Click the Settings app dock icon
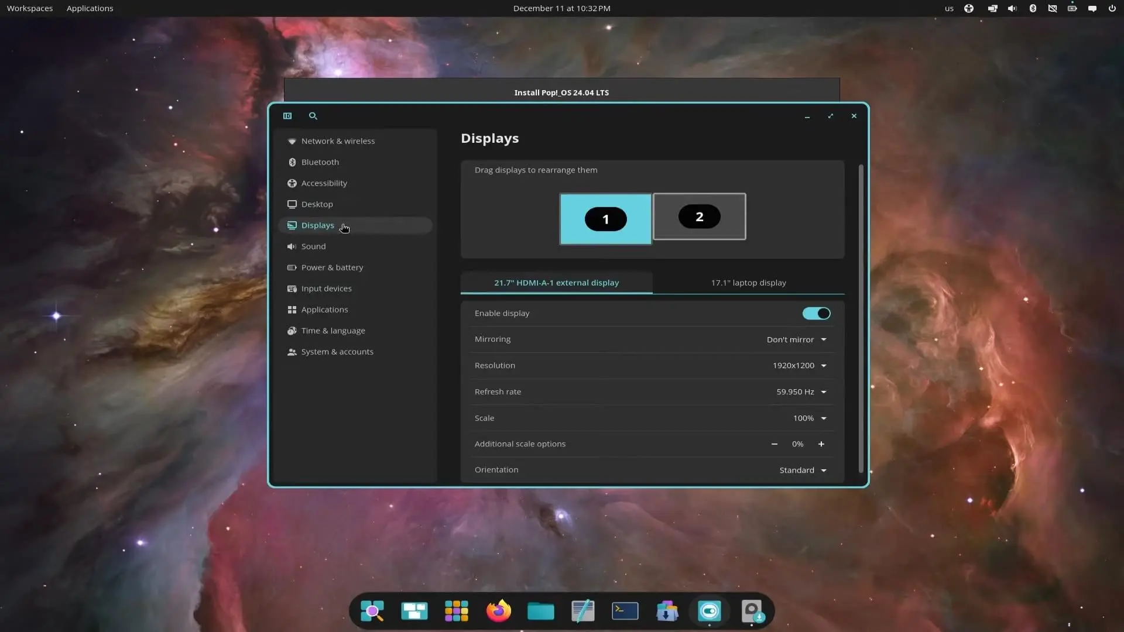1124x632 pixels. click(710, 611)
